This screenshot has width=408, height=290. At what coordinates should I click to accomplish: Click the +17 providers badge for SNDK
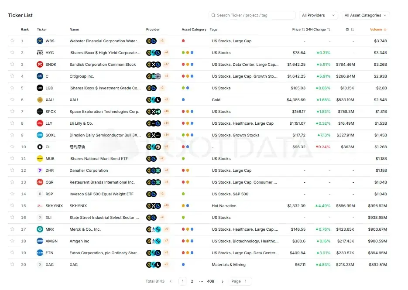pyautogui.click(x=167, y=64)
